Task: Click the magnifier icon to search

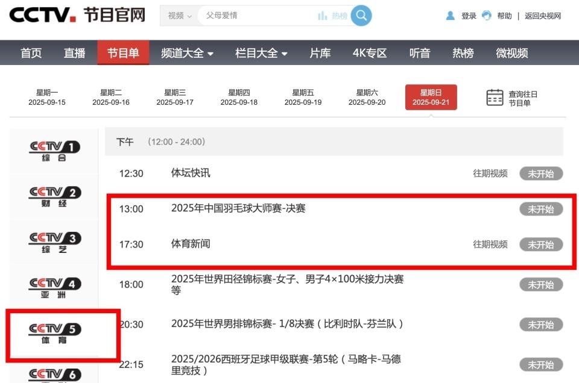Action: tap(361, 15)
